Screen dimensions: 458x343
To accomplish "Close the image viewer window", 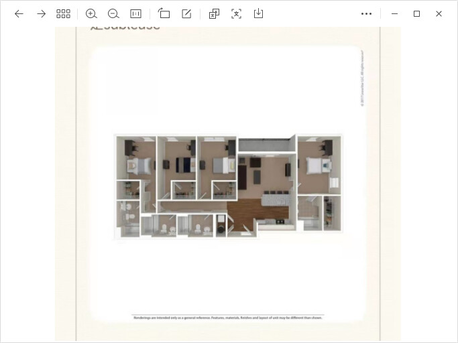I will (x=439, y=13).
